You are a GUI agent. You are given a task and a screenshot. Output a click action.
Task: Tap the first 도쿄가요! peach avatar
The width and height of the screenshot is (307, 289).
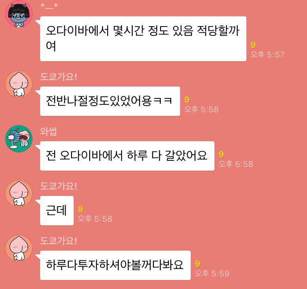click(19, 84)
